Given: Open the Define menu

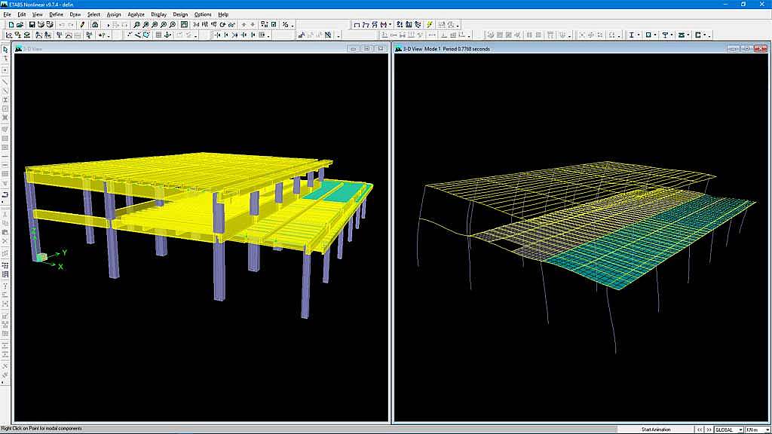Looking at the screenshot, I should click(57, 14).
